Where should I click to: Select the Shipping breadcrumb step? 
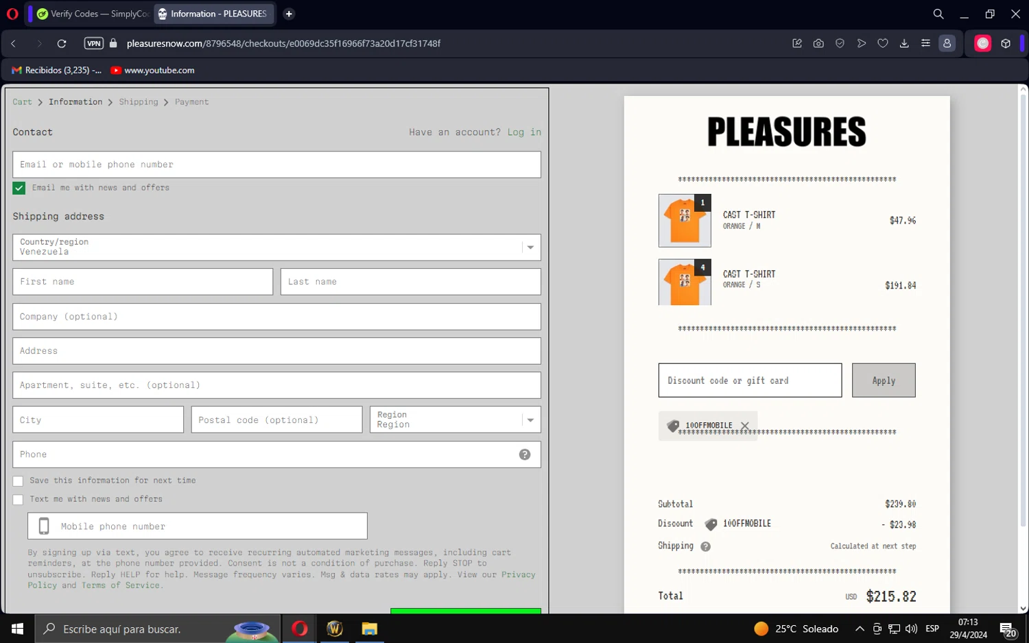click(x=139, y=102)
